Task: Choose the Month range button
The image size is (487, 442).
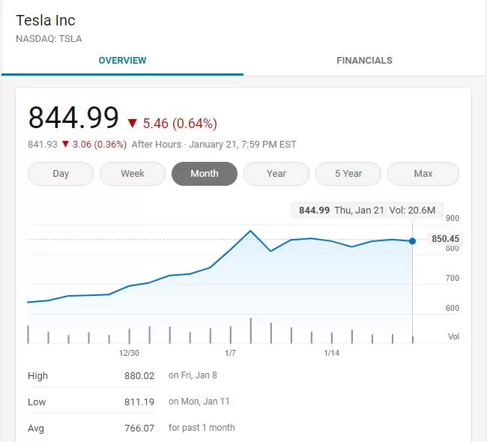Action: [x=205, y=173]
